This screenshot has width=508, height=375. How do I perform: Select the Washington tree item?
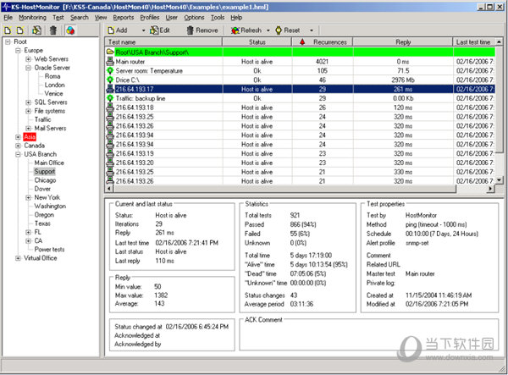pos(50,207)
